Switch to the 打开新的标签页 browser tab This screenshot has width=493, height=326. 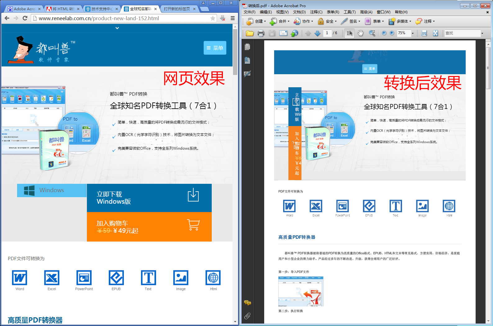[179, 9]
